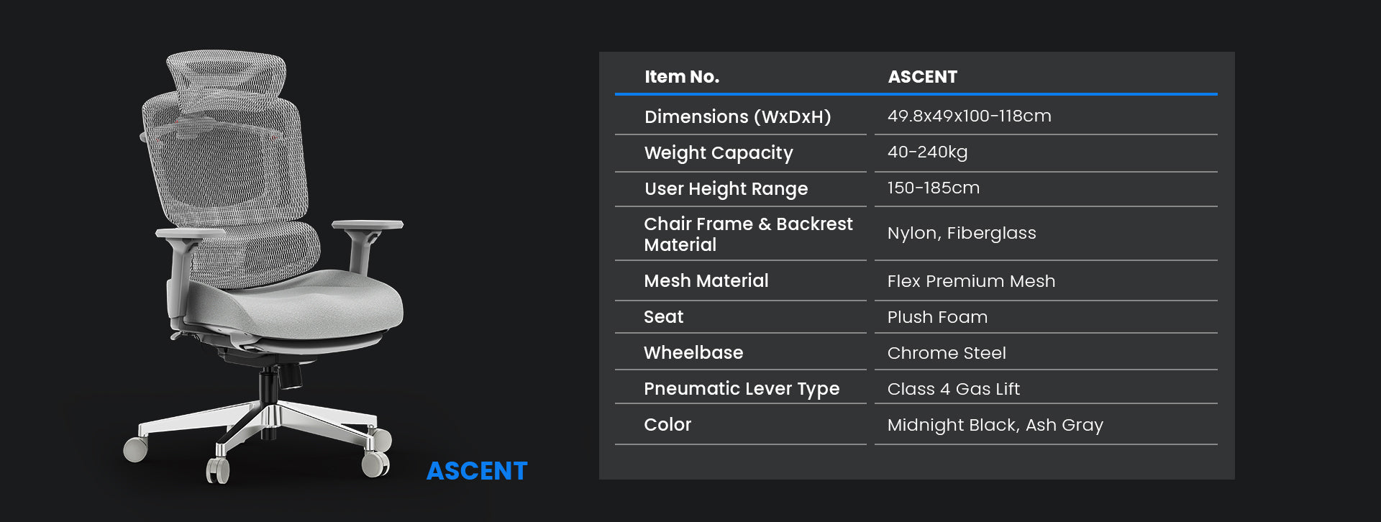Click the blue ASCENT label beside the chair
The height and width of the screenshot is (522, 1381).
pyautogui.click(x=477, y=471)
